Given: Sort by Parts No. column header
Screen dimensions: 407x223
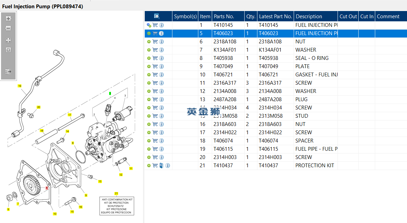Looking at the screenshot, I should point(228,16).
